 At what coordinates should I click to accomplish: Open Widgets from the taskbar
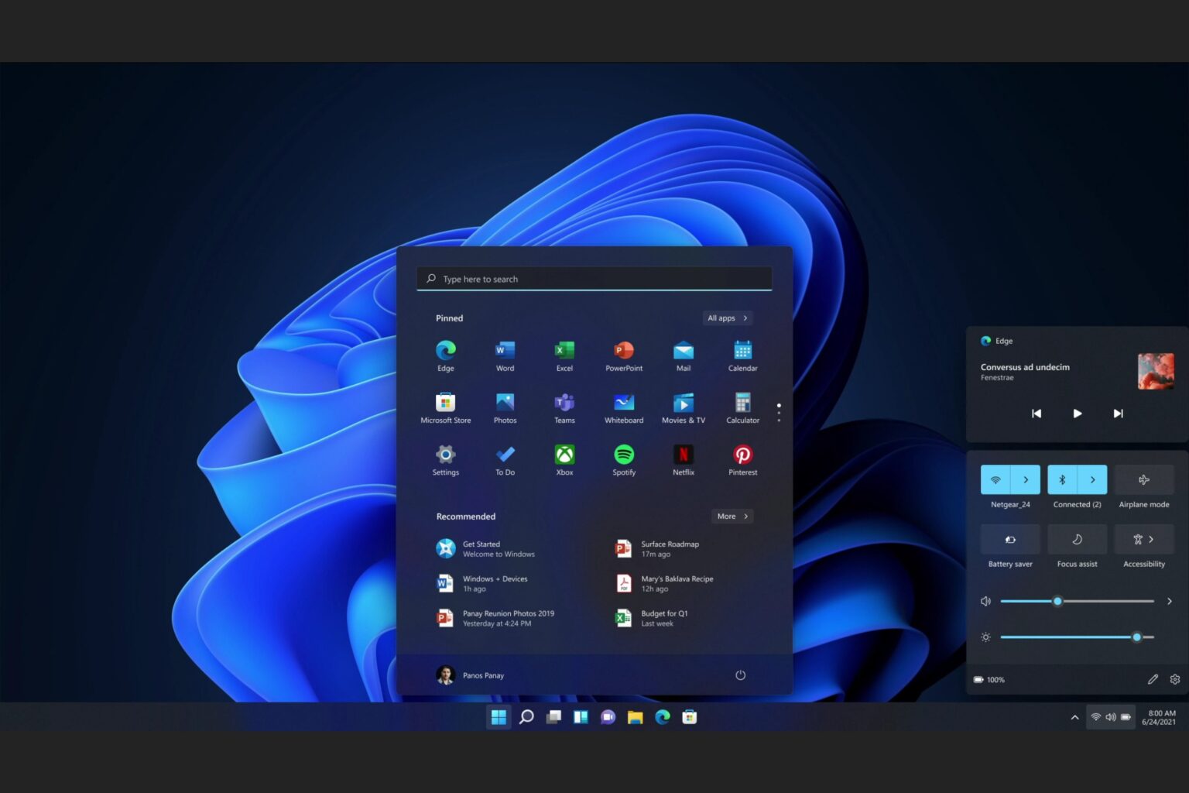coord(581,717)
